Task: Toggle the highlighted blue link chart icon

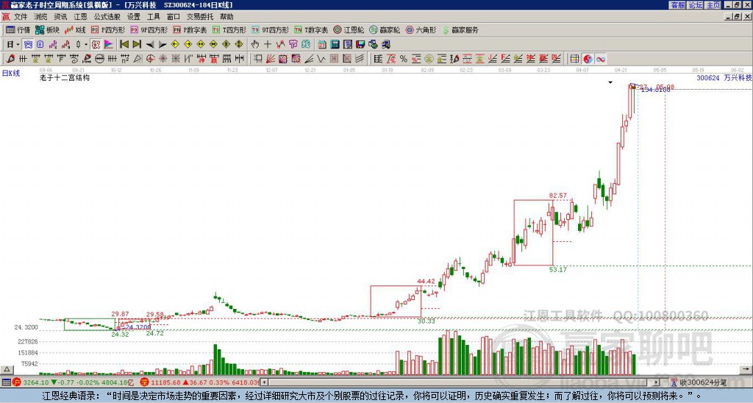Action: tap(28, 45)
